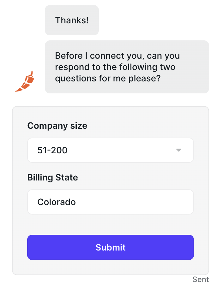
Task: Click the empty middle of Company size box
Action: 120,150
